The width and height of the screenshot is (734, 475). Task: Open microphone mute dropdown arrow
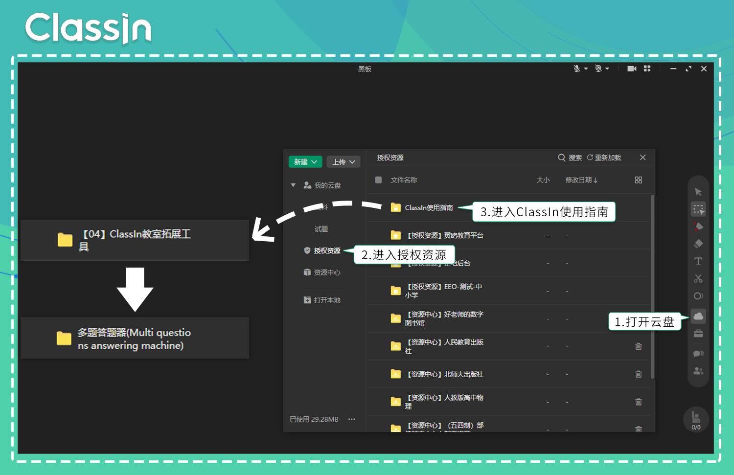tap(586, 68)
